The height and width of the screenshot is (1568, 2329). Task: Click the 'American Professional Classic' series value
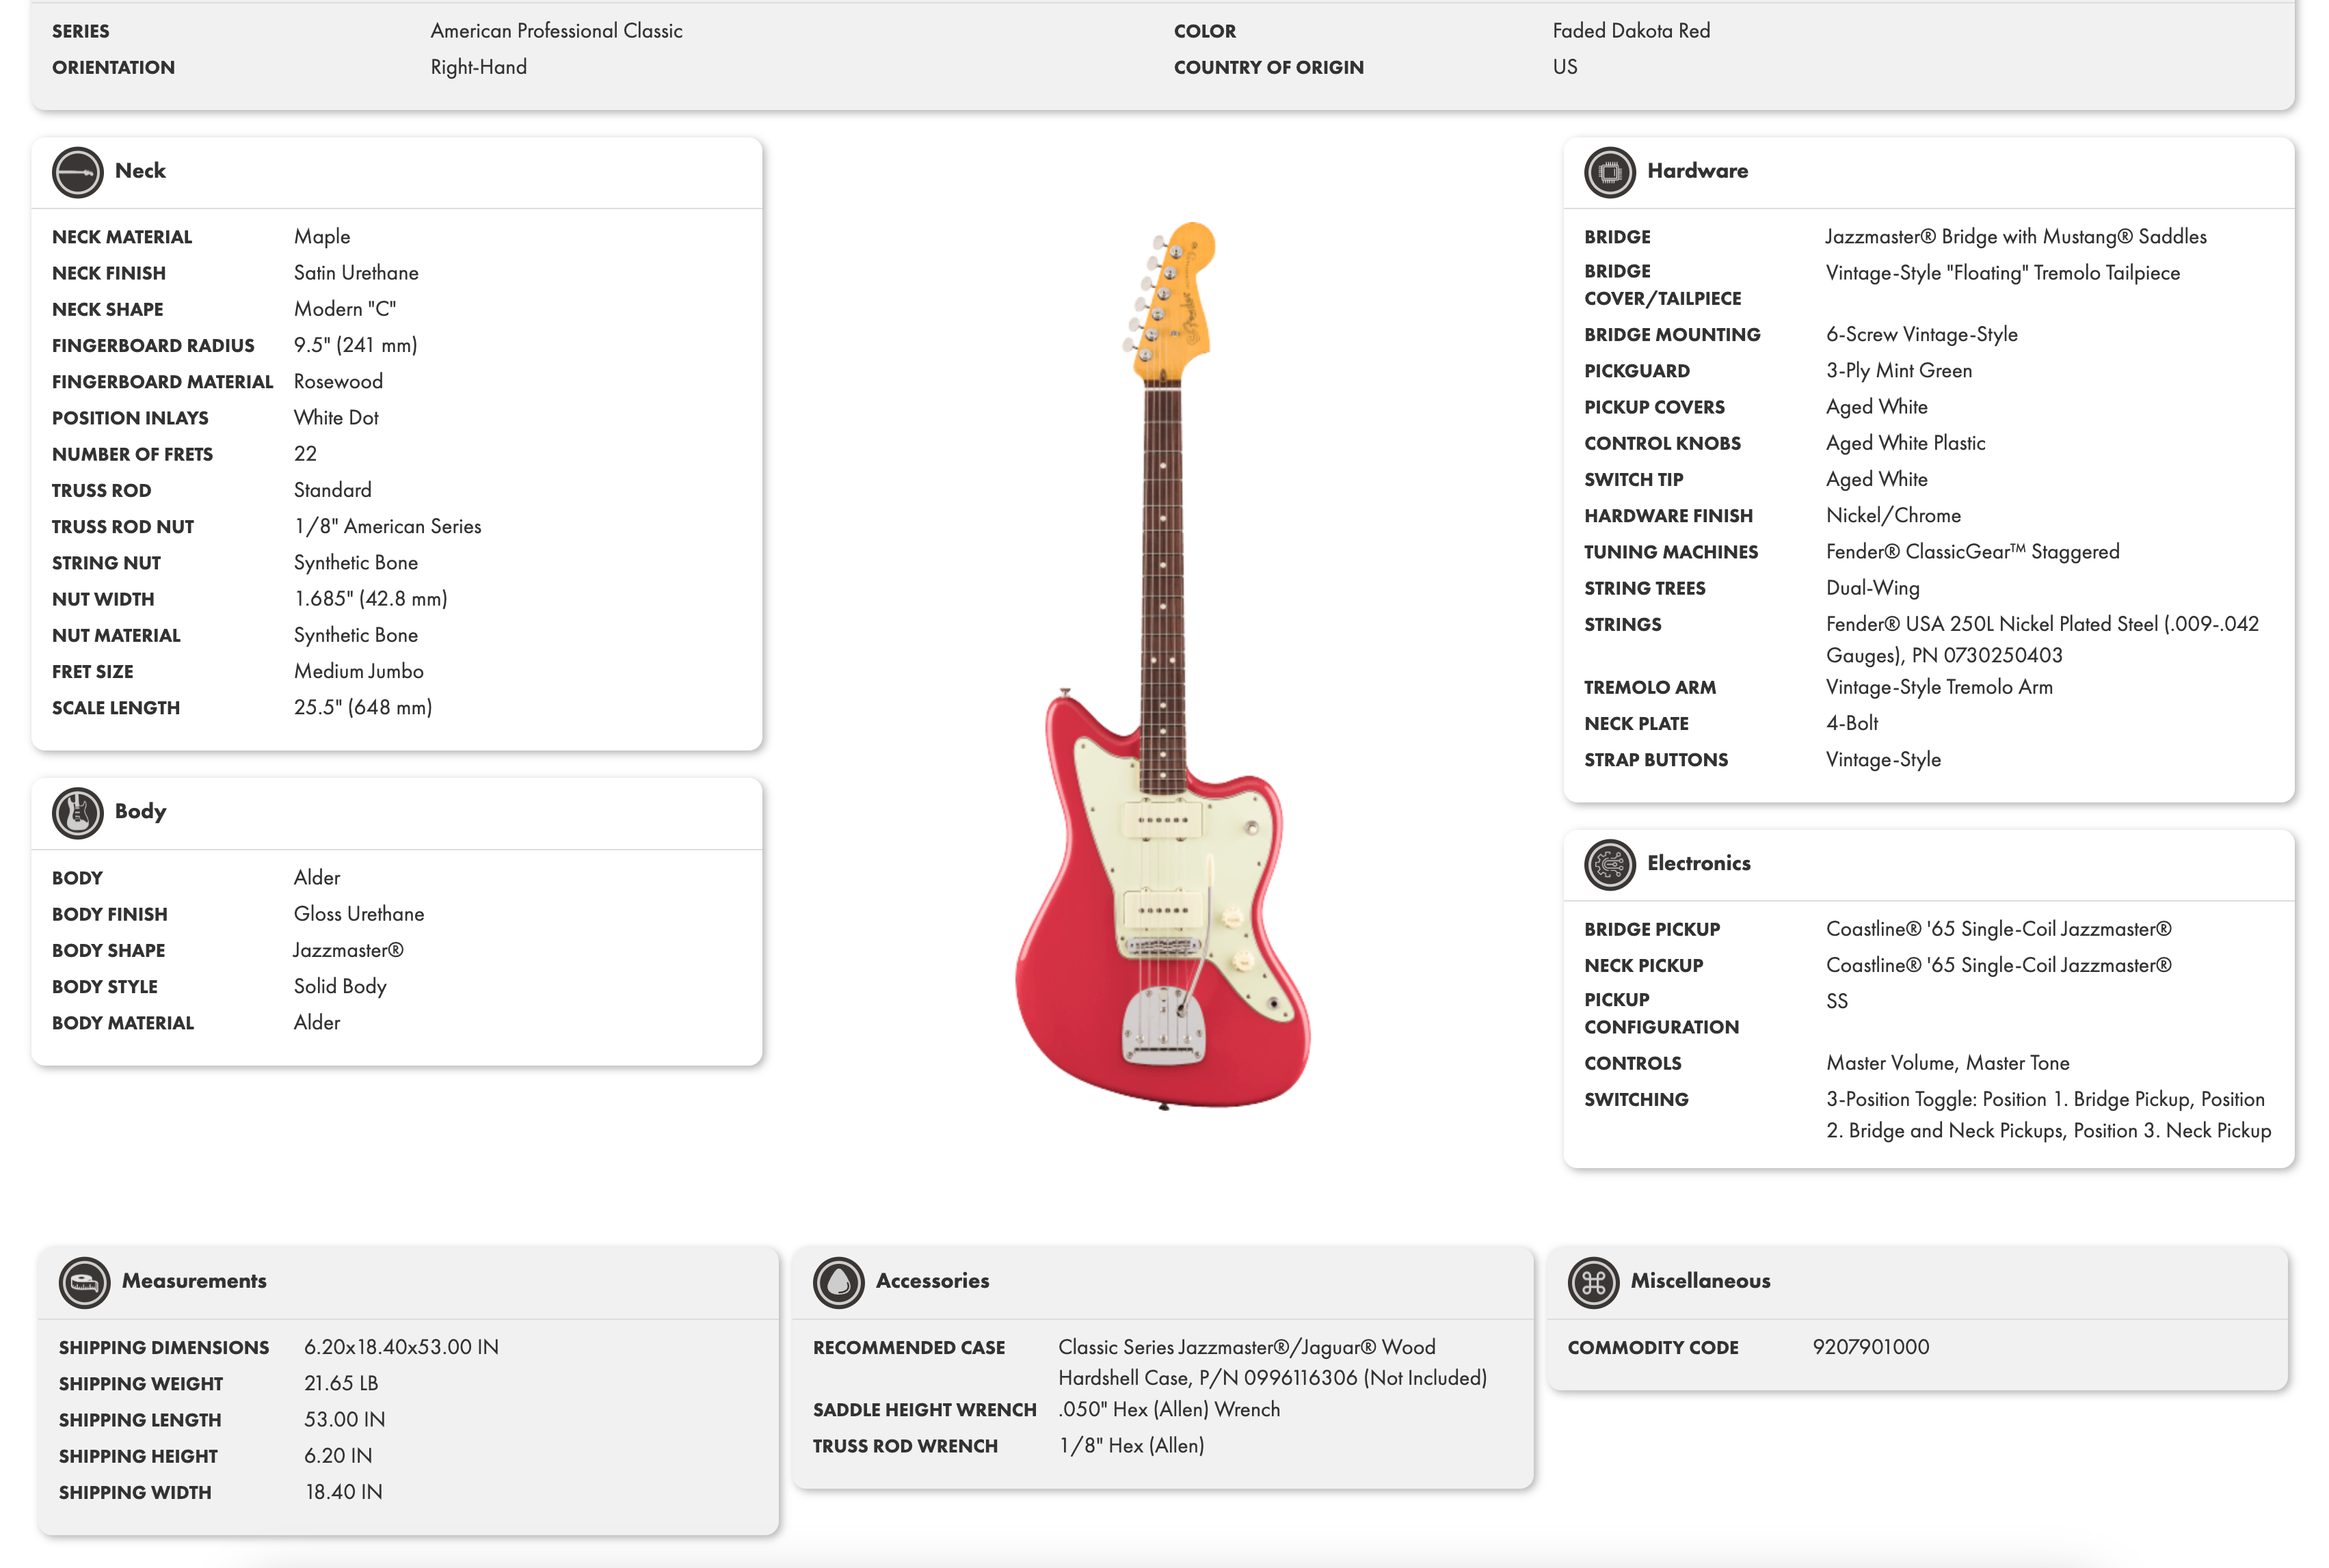click(556, 31)
